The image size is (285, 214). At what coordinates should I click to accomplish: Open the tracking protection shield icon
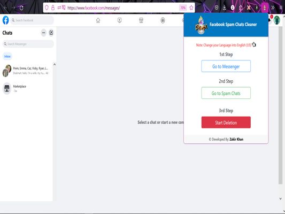pyautogui.click(x=47, y=7)
